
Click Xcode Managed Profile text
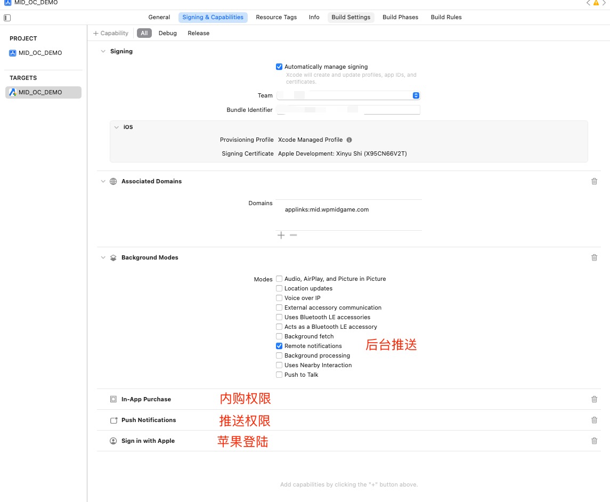point(310,140)
